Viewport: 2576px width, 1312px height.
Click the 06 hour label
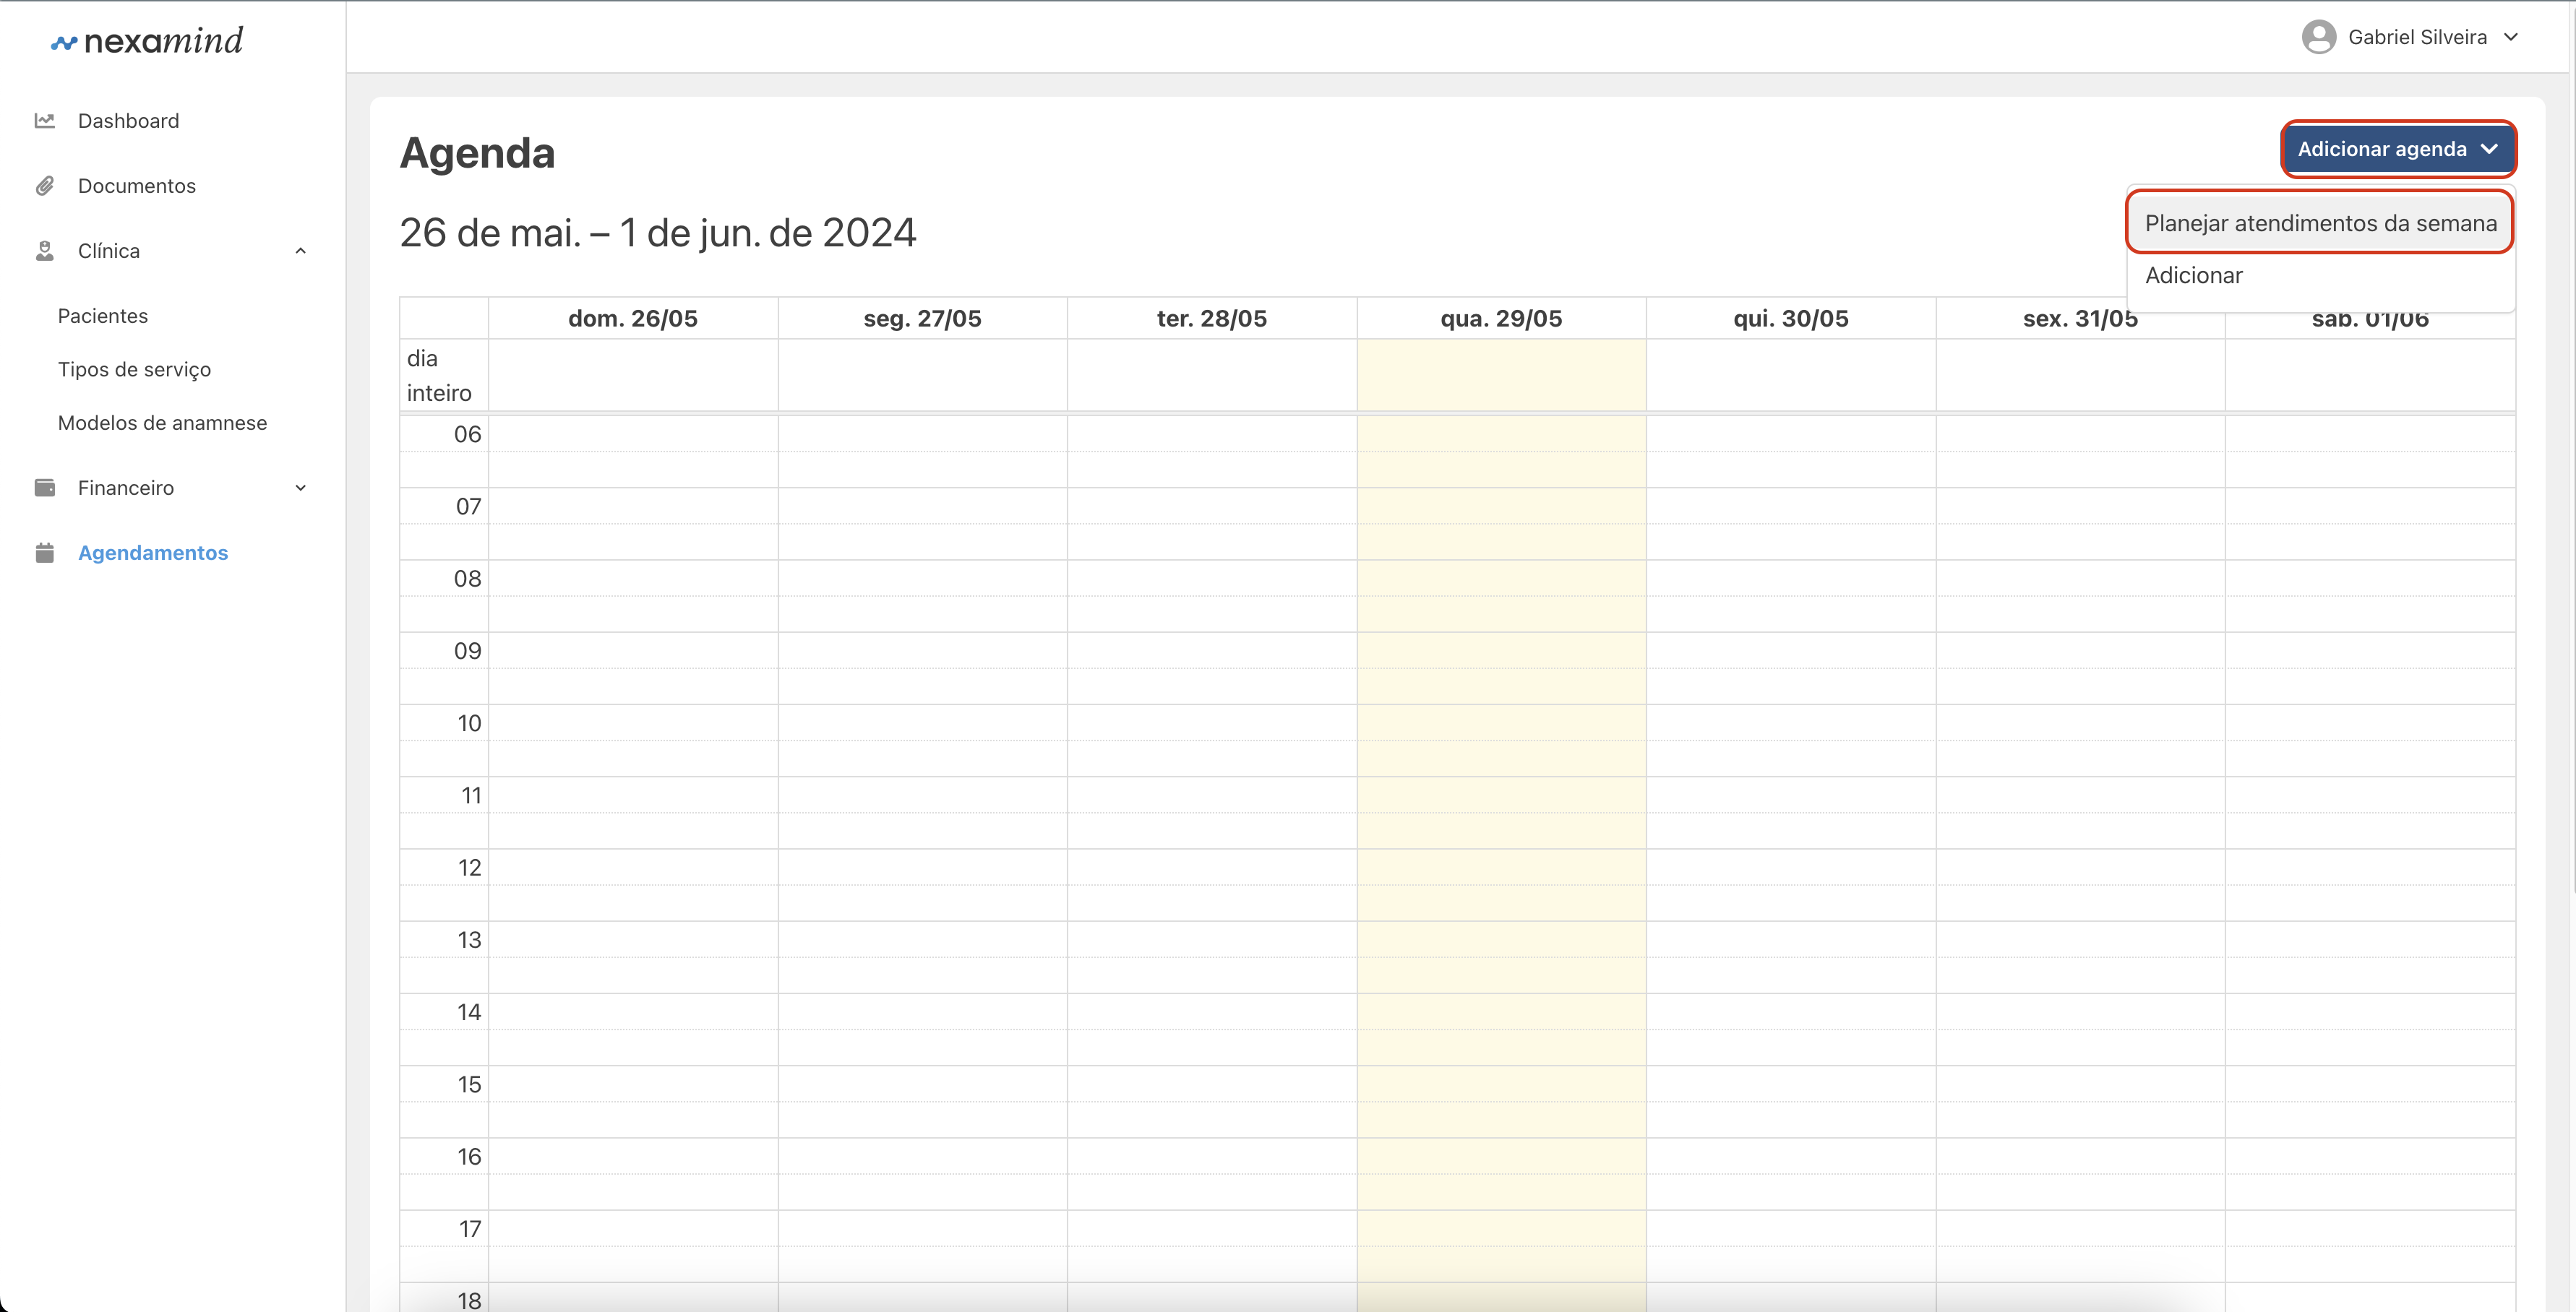click(x=467, y=435)
